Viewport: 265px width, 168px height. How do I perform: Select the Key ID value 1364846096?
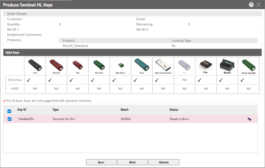click(x=26, y=119)
